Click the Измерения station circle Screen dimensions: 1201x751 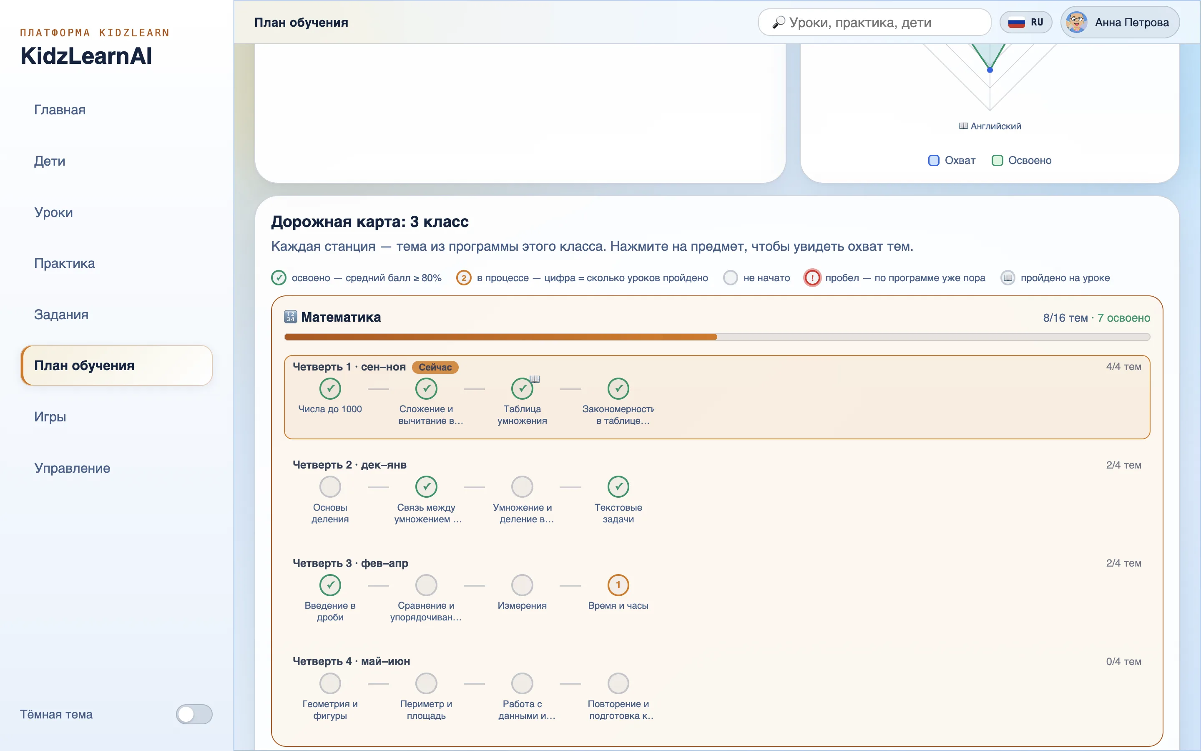(x=522, y=585)
